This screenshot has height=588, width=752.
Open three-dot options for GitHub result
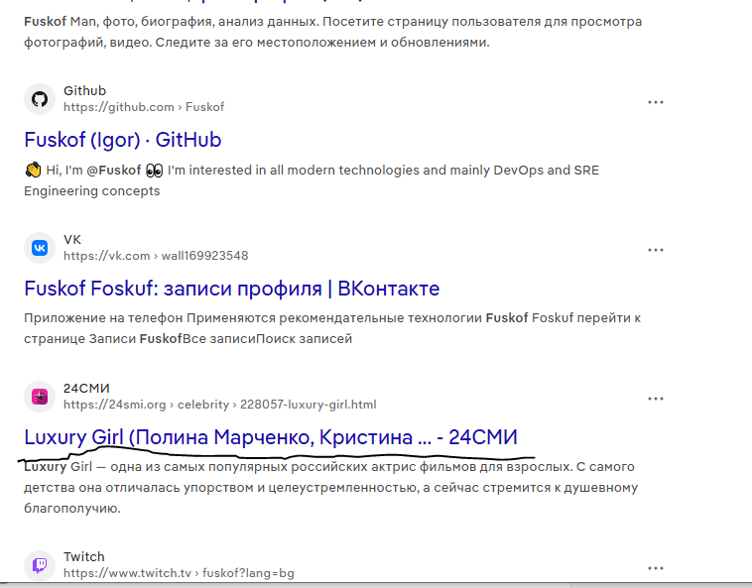pyautogui.click(x=656, y=102)
